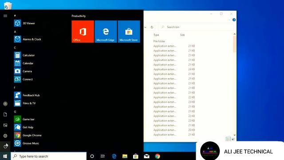
Task: Jump to letter G group header
Action: coord(15,112)
